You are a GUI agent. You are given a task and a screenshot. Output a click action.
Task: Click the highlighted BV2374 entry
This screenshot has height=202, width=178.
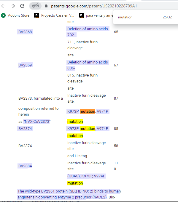[25, 128]
